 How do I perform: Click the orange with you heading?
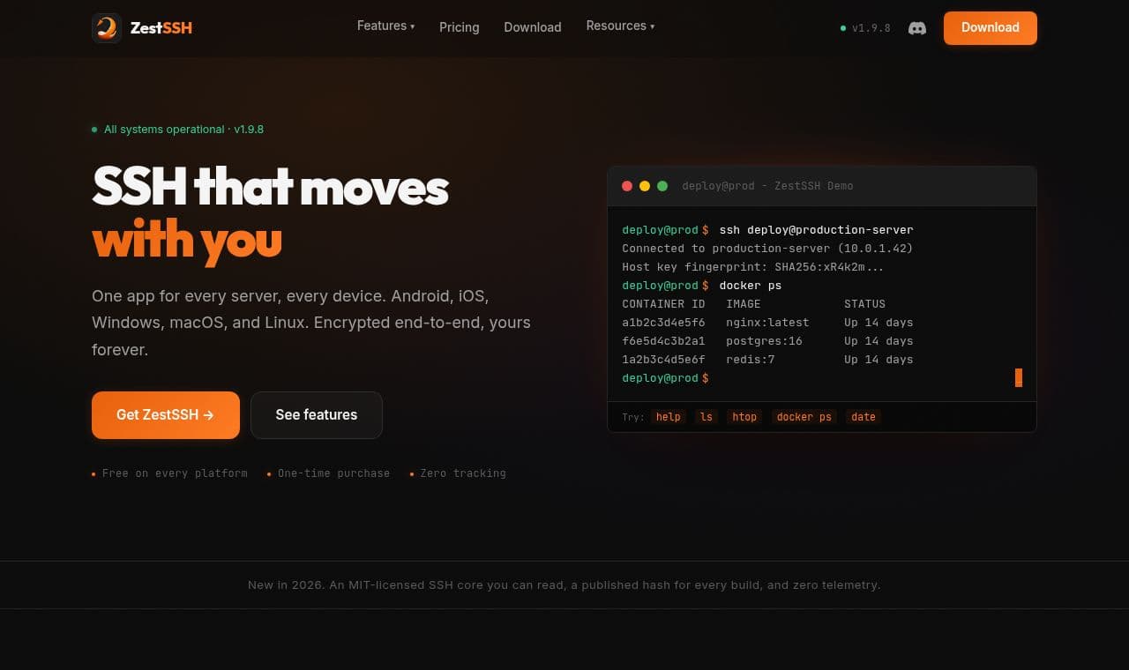[187, 239]
